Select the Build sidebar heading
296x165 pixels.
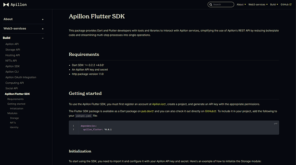coord(6,38)
